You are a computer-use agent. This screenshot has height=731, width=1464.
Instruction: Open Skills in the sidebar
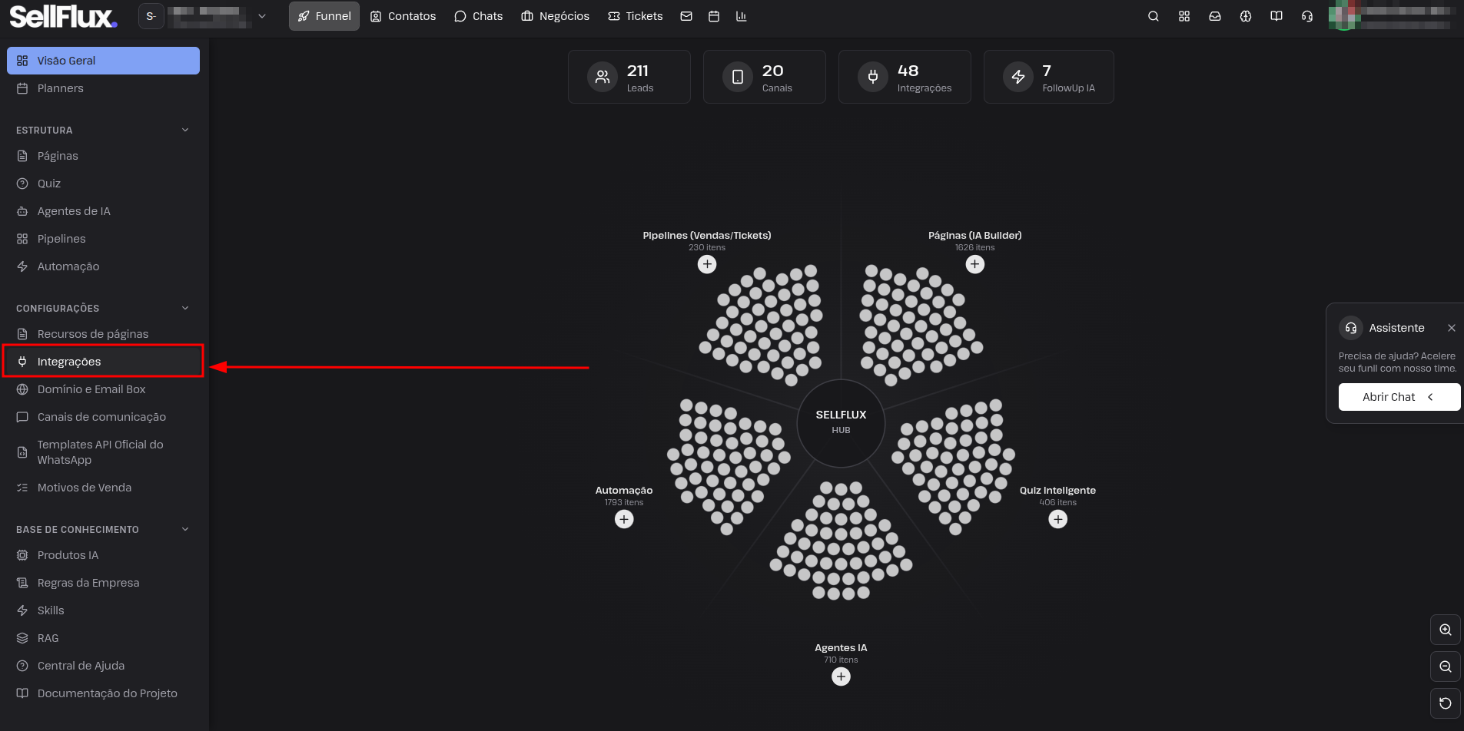tap(103, 610)
